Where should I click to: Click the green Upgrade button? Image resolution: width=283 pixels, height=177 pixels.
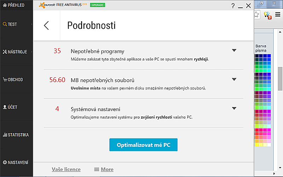pos(97,5)
